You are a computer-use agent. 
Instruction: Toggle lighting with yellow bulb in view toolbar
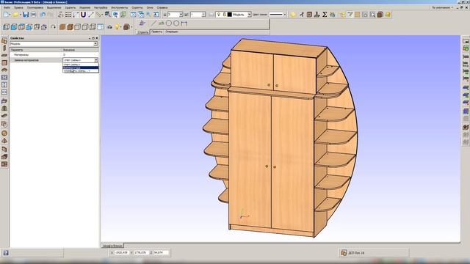117,27
